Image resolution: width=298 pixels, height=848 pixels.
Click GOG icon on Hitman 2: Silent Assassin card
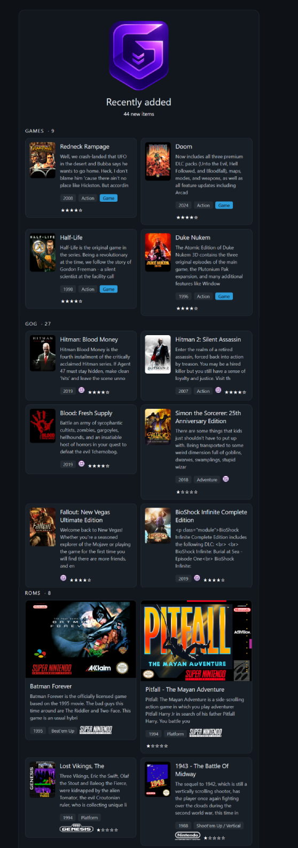[218, 390]
